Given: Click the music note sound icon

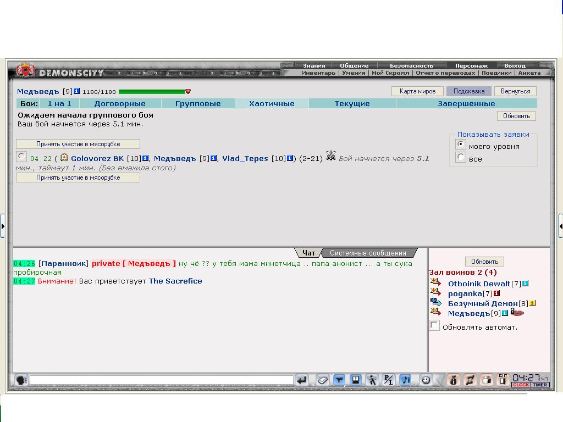Looking at the screenshot, I should click(x=405, y=380).
